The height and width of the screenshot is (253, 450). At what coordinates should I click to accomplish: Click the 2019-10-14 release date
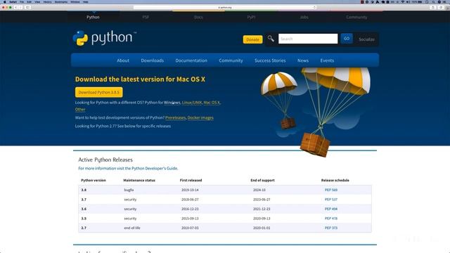click(190, 190)
